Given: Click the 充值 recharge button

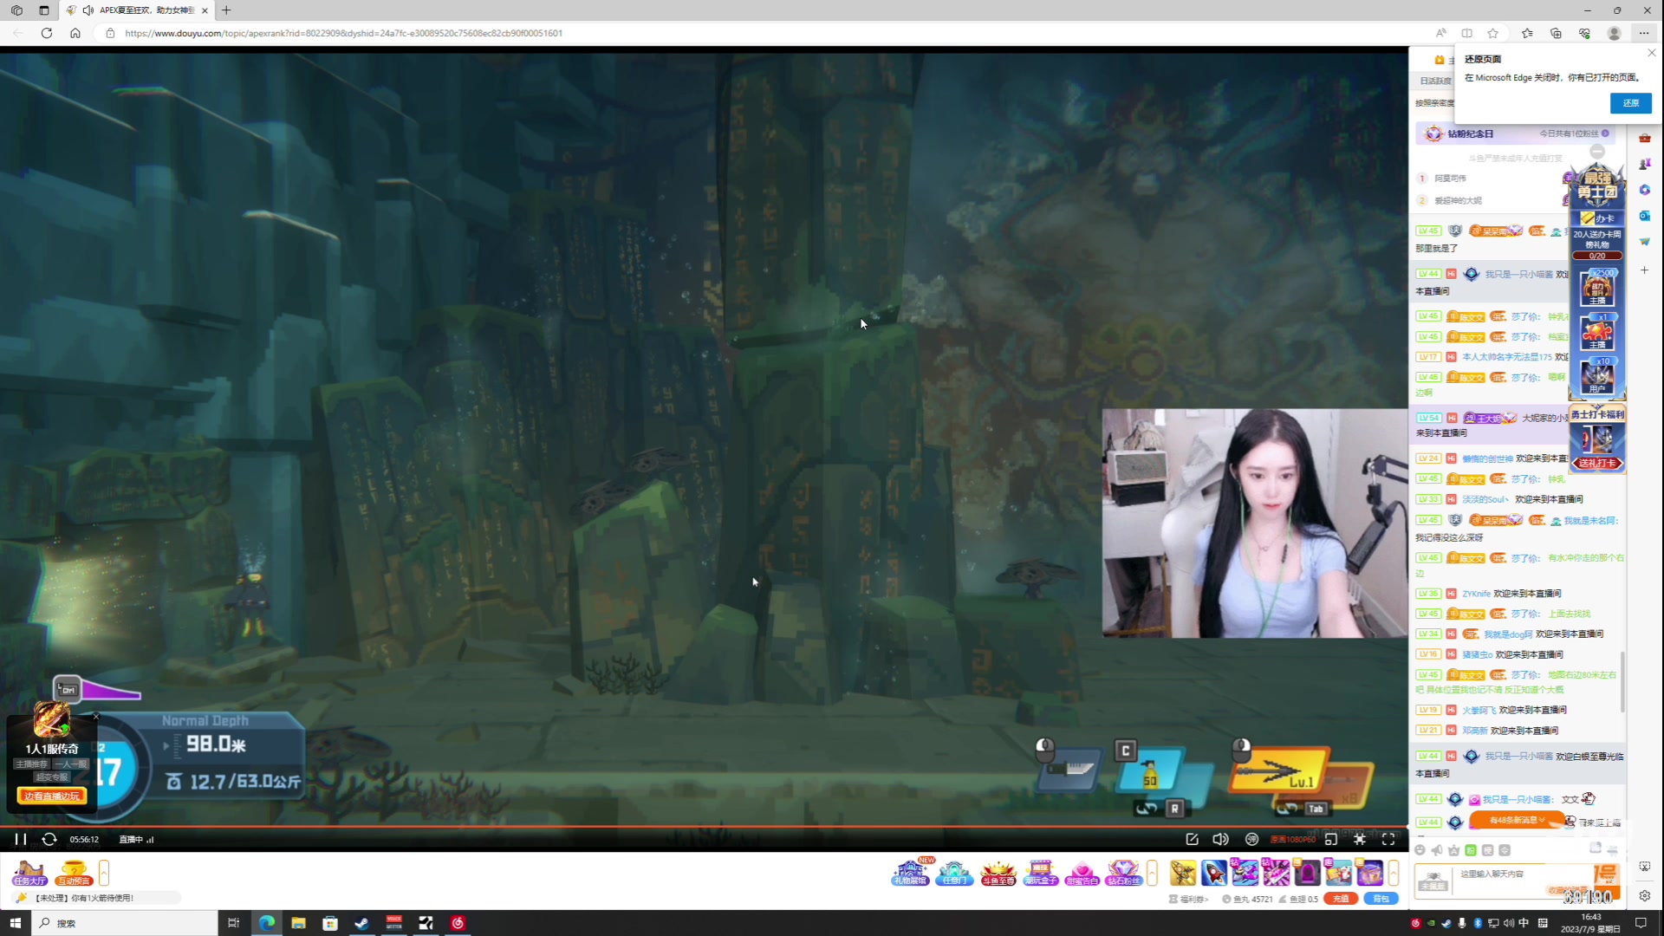Looking at the screenshot, I should pyautogui.click(x=1341, y=899).
